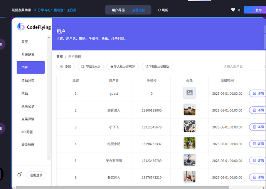Click 主键 column header
Image resolution: width=266 pixels, height=189 pixels.
pyautogui.click(x=76, y=80)
